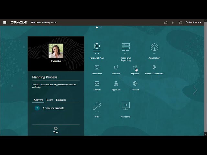Image resolution: width=207 pixels, height=155 pixels.
Task: Start the Tour play button
Action: click(56, 128)
